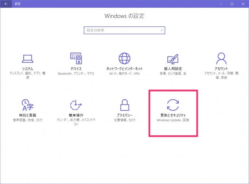Image resolution: width=249 pixels, height=184 pixels.
Task: Click the 位置情報、カメラ description
Action: (124, 120)
